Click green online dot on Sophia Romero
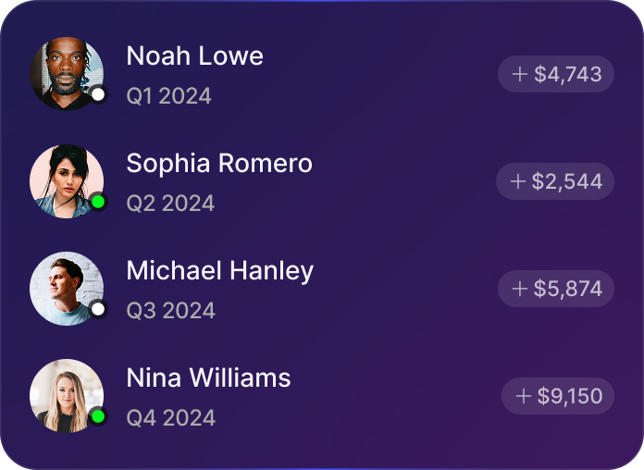This screenshot has height=470, width=644. pos(97,201)
